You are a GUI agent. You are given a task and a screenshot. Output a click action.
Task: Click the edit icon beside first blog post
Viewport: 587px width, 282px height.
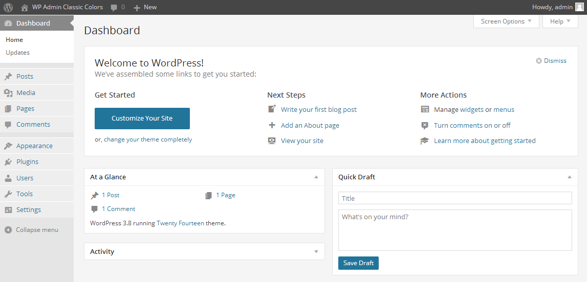(272, 109)
